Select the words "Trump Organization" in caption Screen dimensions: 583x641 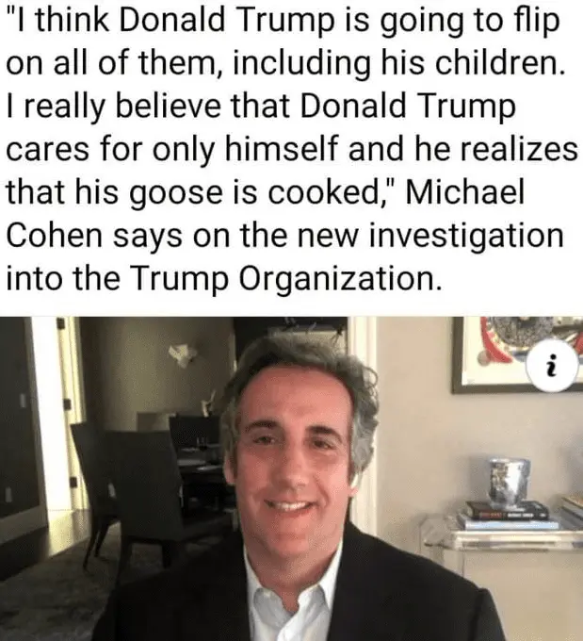click(x=285, y=279)
